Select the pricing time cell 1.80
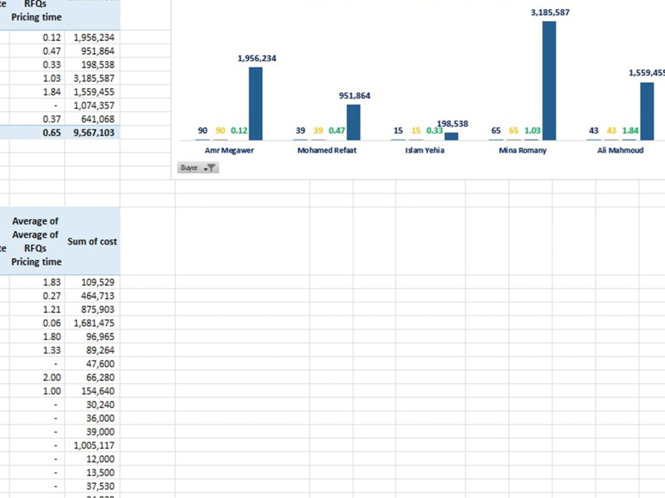The height and width of the screenshot is (498, 665). point(37,336)
